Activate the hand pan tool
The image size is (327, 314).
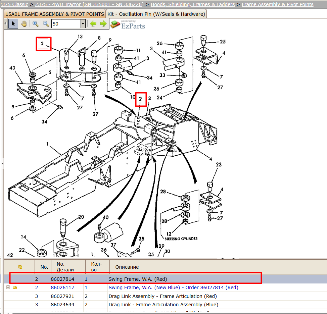[x=24, y=24]
